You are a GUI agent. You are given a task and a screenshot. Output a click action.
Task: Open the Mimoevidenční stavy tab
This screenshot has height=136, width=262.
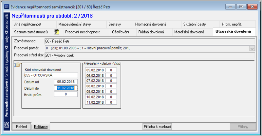[x=81, y=24]
